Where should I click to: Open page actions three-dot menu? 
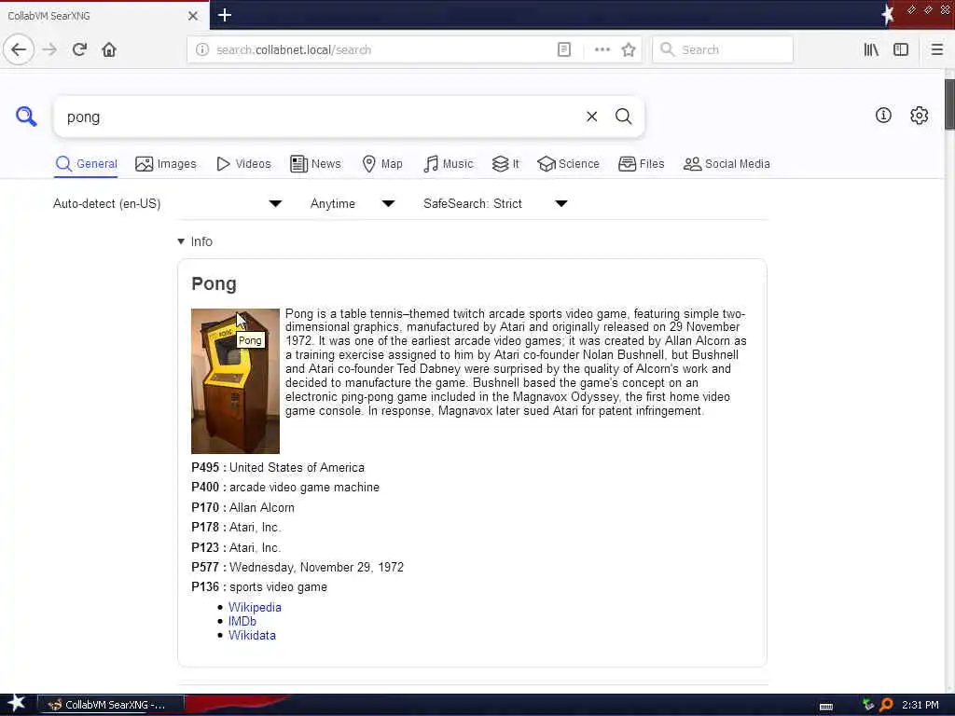tap(602, 50)
